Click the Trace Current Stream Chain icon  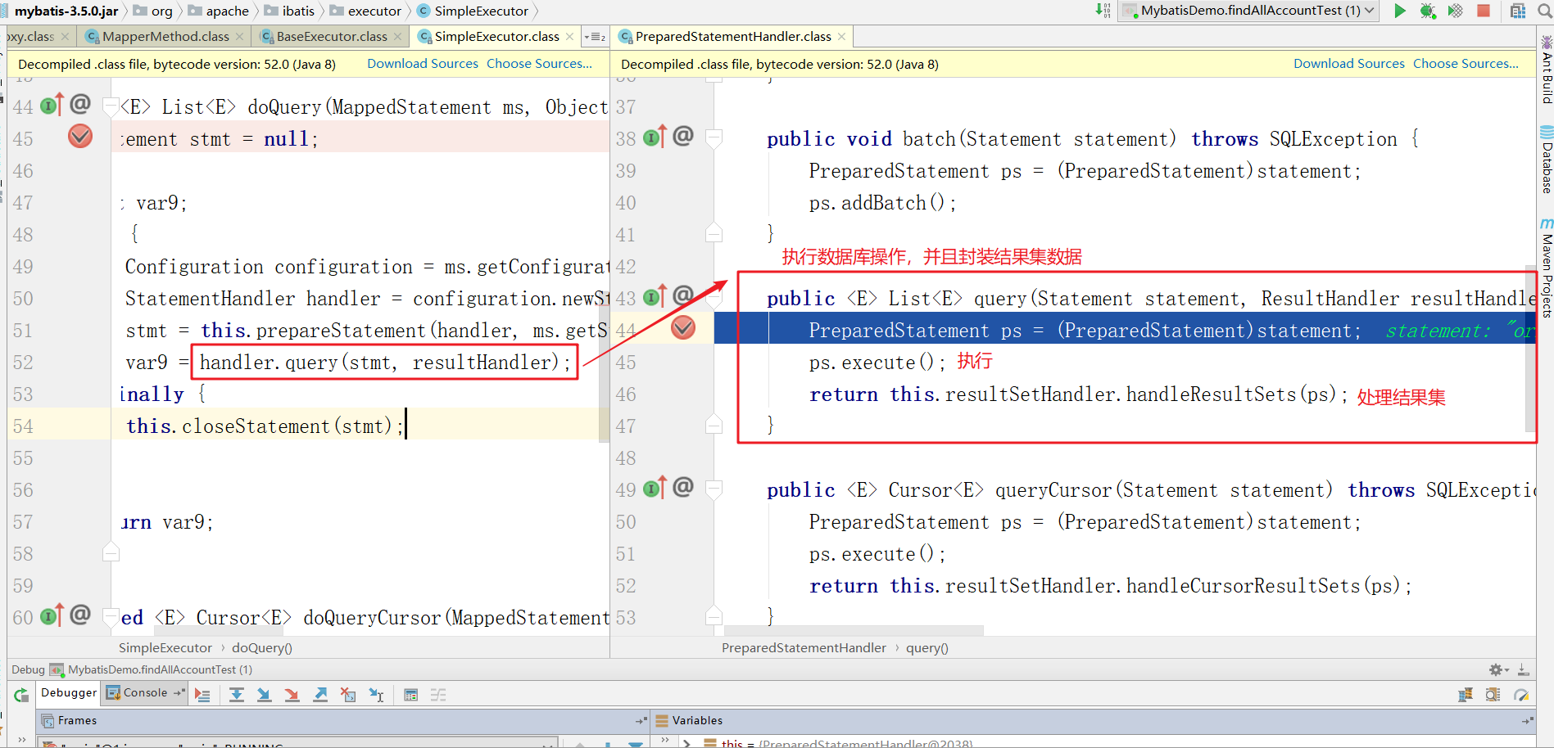(x=438, y=695)
